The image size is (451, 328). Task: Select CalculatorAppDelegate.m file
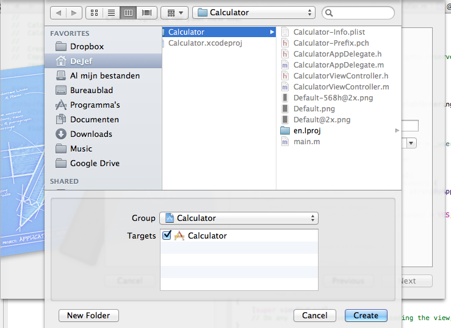pyautogui.click(x=339, y=65)
